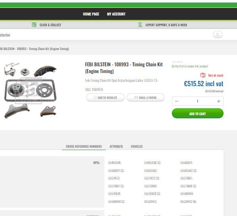Image resolution: width=237 pixels, height=216 pixels.
Task: Click the quantity input field
Action: pyautogui.click(x=197, y=101)
